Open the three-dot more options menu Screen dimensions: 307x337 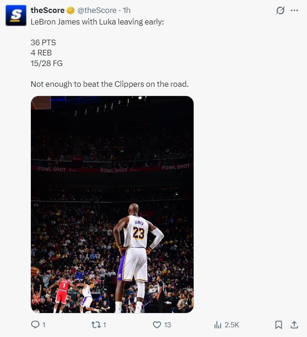pos(294,10)
